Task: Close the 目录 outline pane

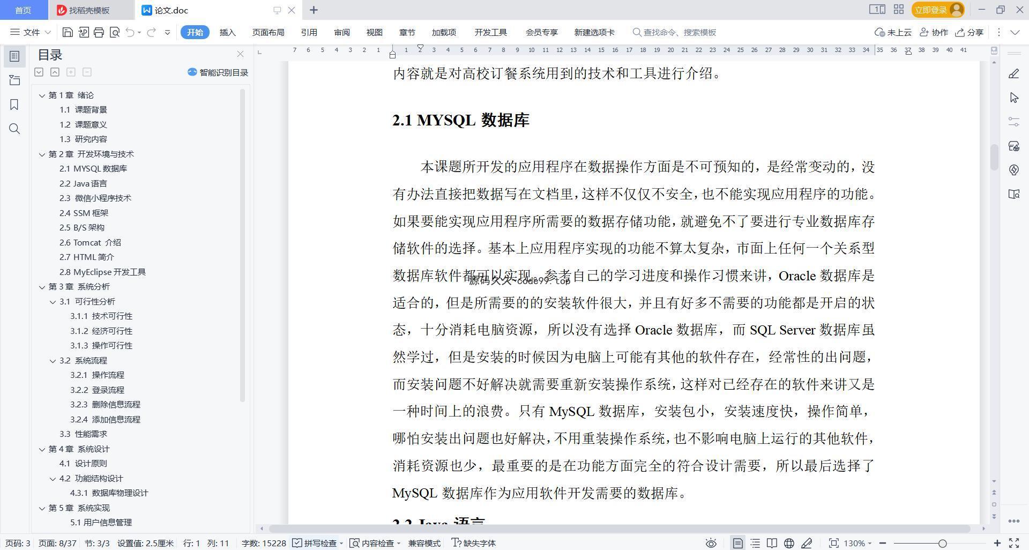Action: click(240, 54)
